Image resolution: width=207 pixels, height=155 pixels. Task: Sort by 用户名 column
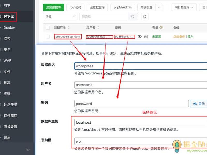(98, 28)
